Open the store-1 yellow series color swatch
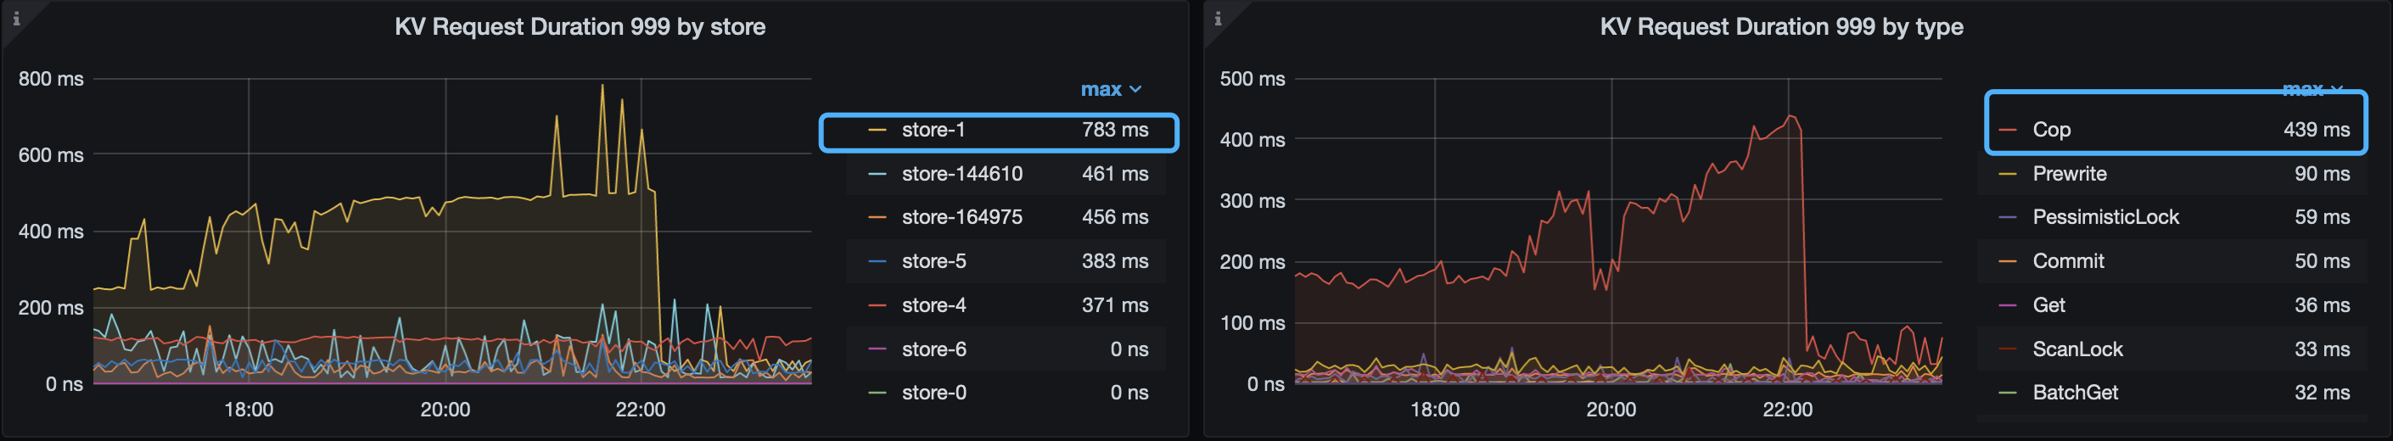Viewport: 2393px width, 441px height. click(x=876, y=131)
